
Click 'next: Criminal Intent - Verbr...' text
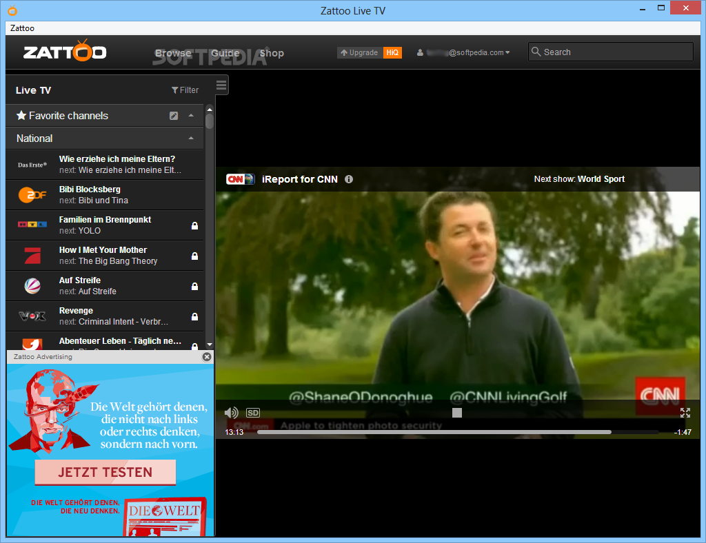[x=114, y=322]
